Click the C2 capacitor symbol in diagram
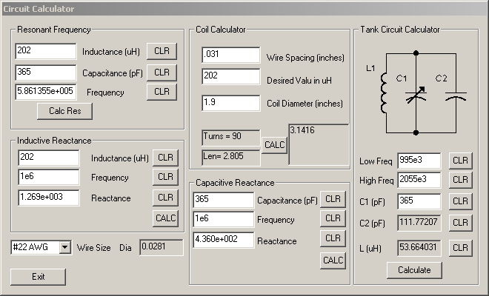489x296 pixels. click(456, 96)
